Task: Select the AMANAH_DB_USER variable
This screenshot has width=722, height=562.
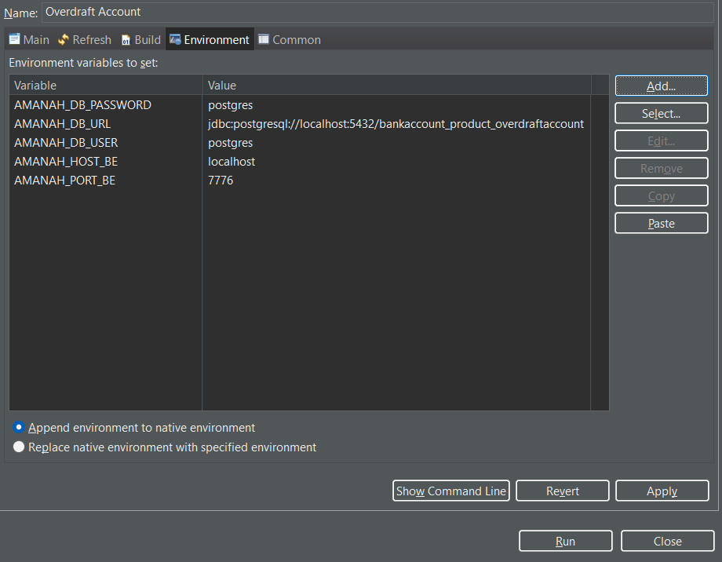Action: 66,143
